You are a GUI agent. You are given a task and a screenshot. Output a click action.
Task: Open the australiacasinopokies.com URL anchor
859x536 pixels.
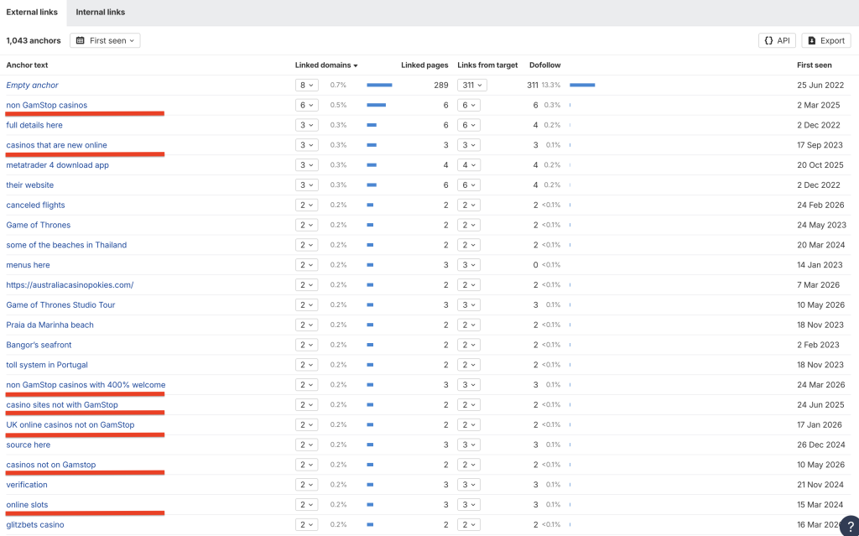(70, 285)
